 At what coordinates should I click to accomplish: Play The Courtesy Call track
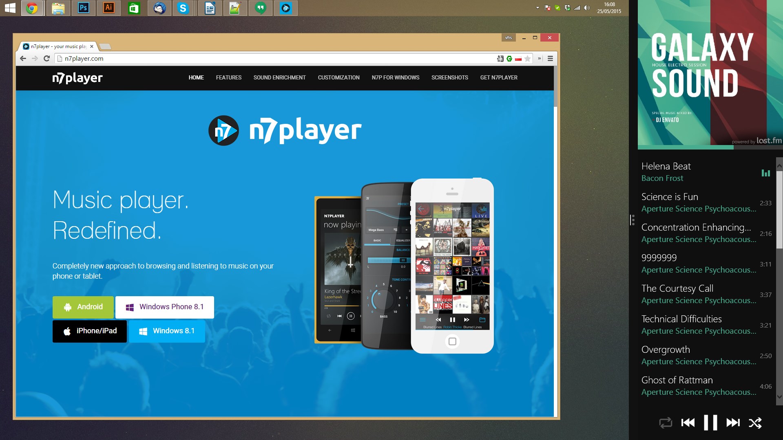(x=706, y=295)
